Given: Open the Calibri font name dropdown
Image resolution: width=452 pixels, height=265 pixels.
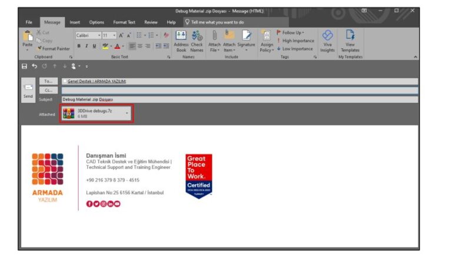Looking at the screenshot, I should pyautogui.click(x=86, y=35).
